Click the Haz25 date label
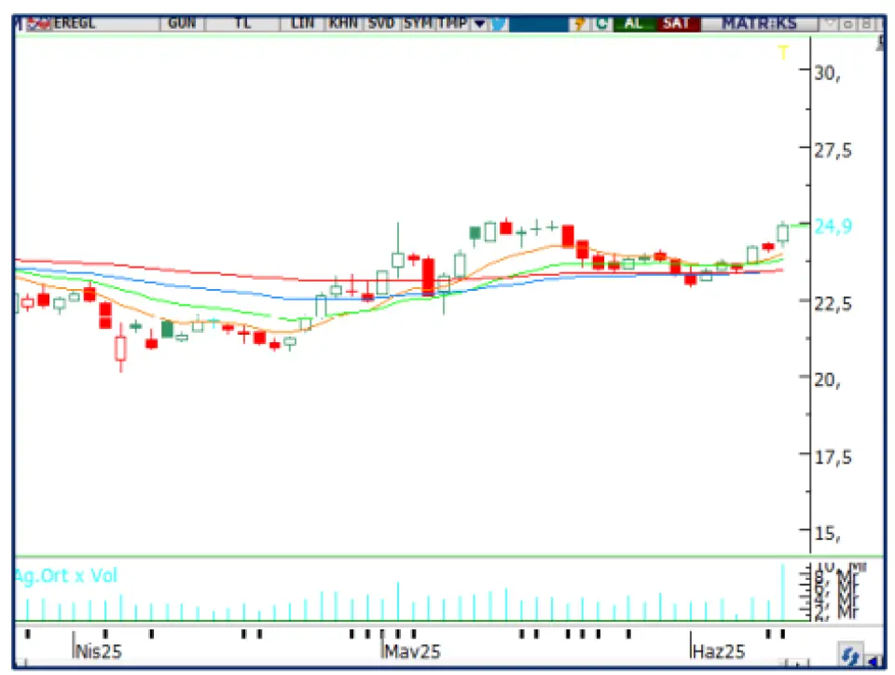 [719, 652]
